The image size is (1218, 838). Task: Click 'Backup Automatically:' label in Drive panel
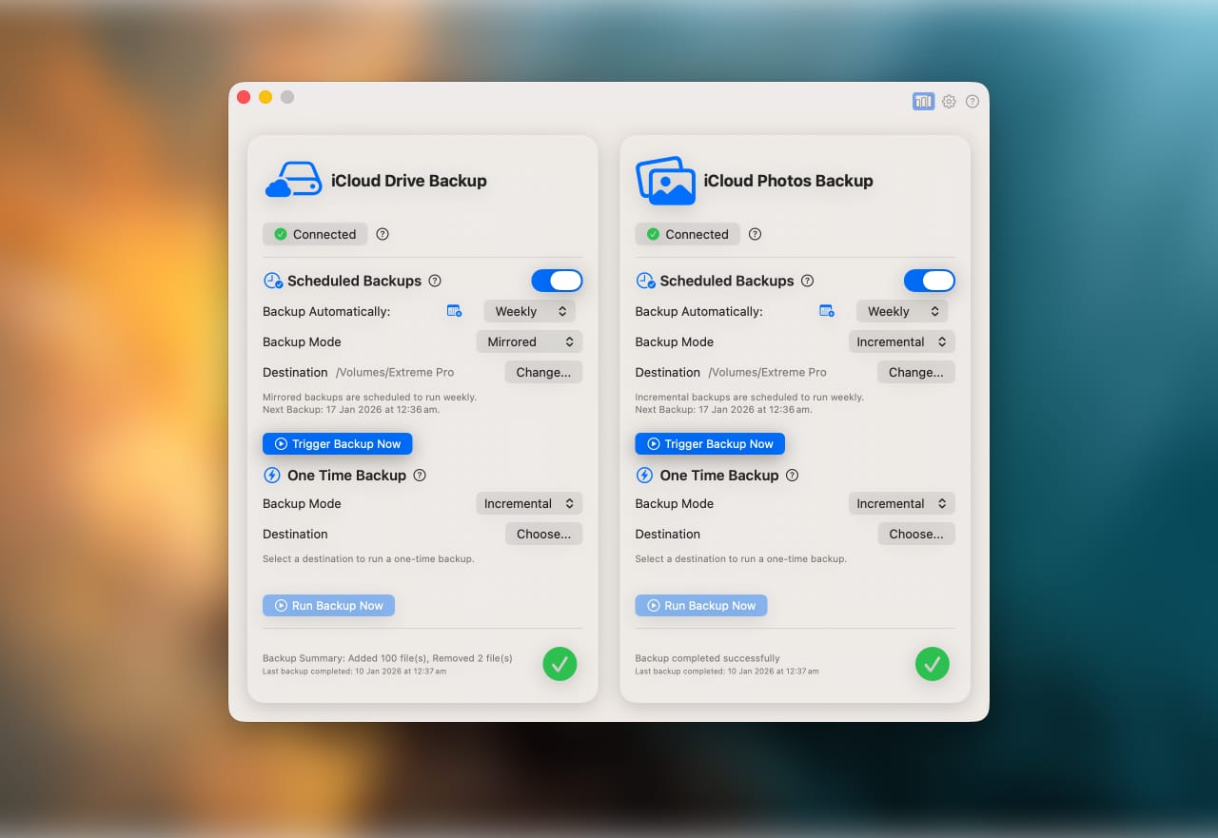pyautogui.click(x=326, y=311)
